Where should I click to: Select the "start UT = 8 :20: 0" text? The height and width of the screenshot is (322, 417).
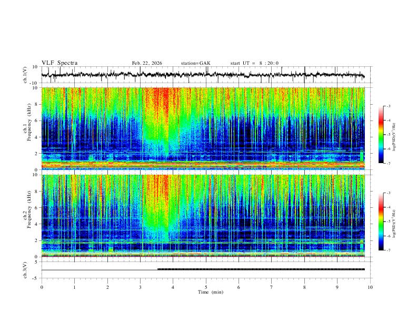pyautogui.click(x=254, y=63)
